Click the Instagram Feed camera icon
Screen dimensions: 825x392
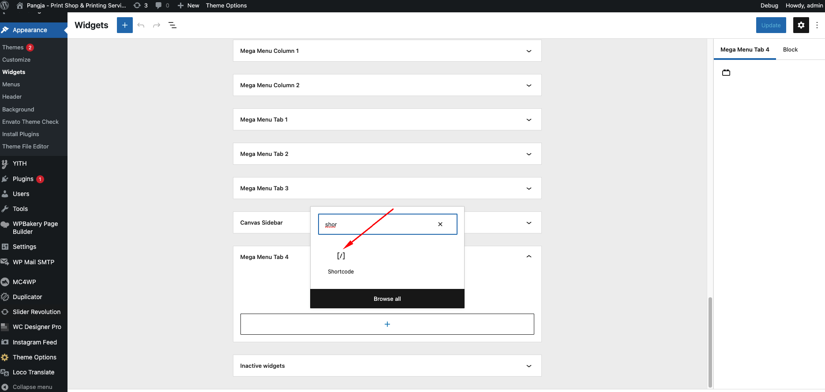(5, 342)
